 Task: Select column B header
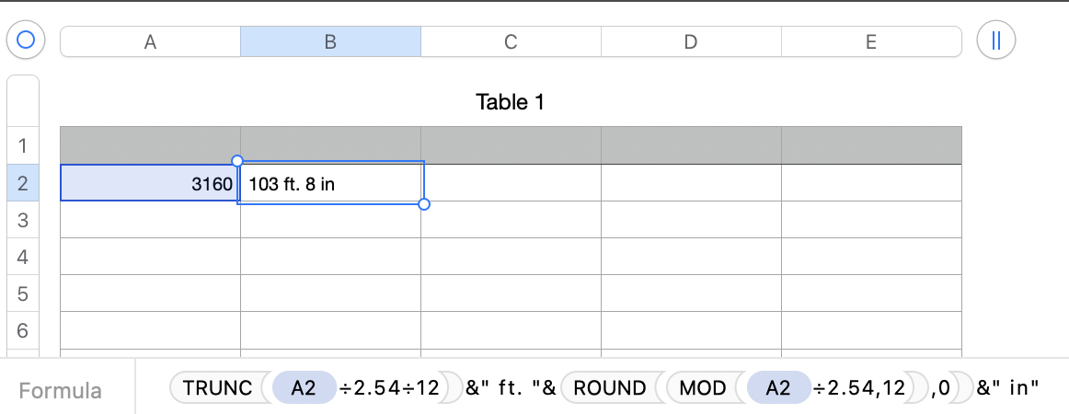(330, 41)
